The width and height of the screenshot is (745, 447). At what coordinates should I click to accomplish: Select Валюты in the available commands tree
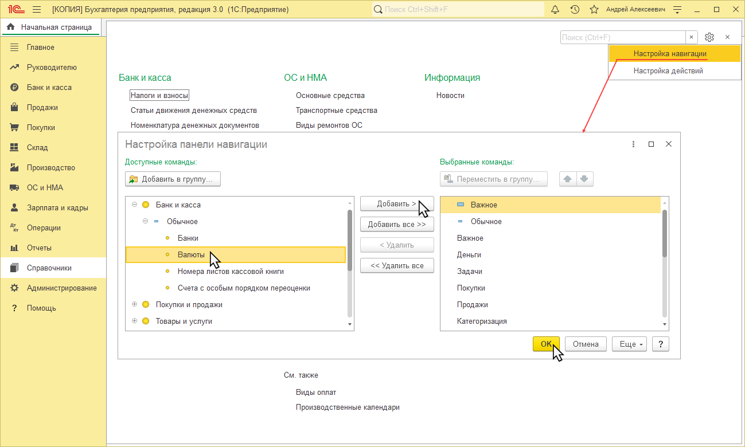tap(236, 254)
